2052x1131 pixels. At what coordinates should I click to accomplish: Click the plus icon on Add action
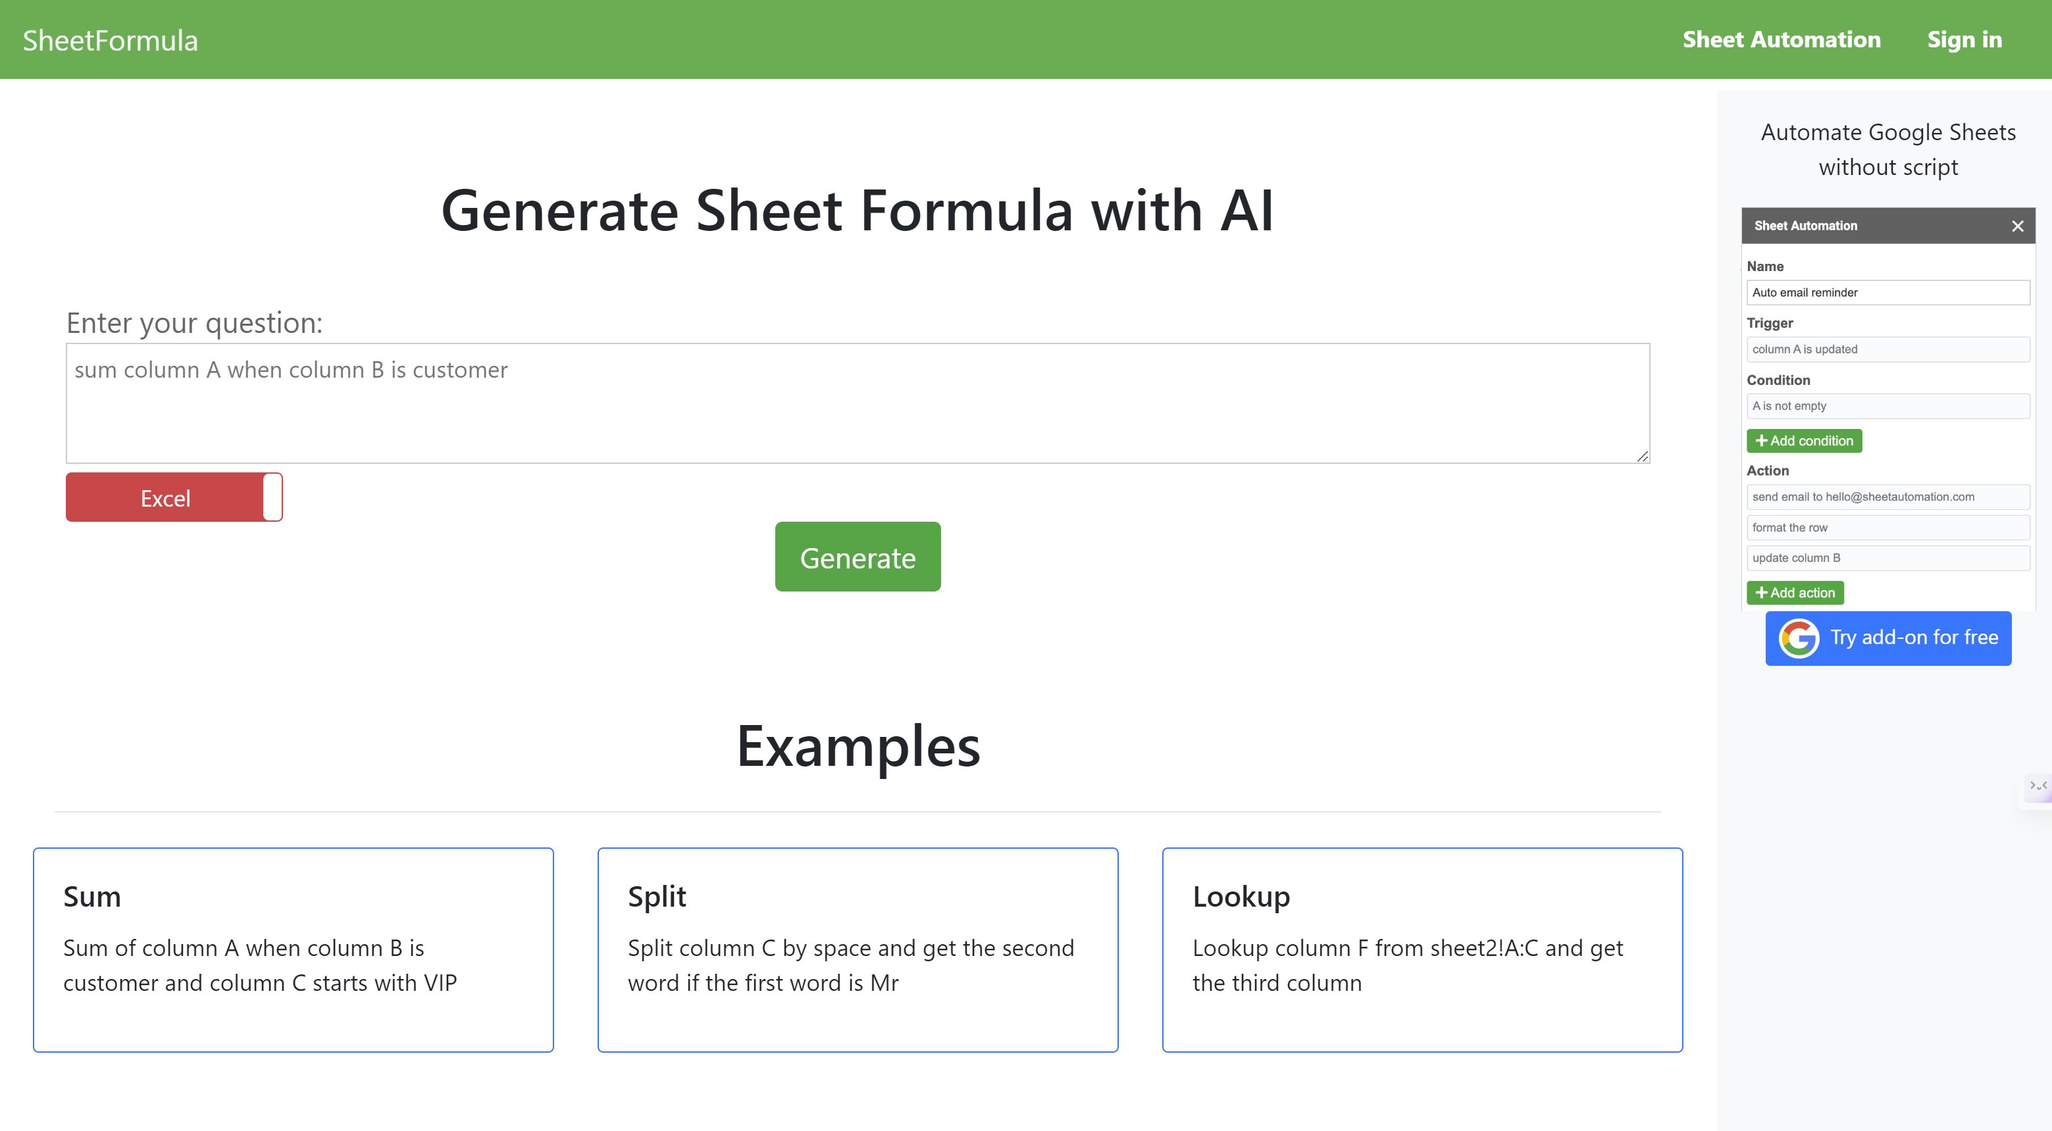tap(1761, 593)
